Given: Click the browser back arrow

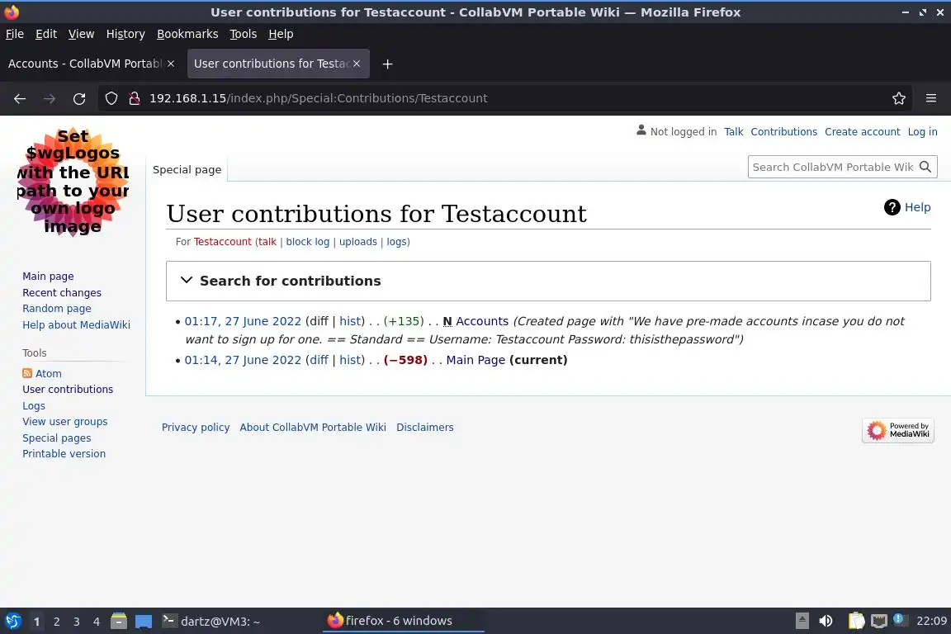Looking at the screenshot, I should tap(20, 98).
